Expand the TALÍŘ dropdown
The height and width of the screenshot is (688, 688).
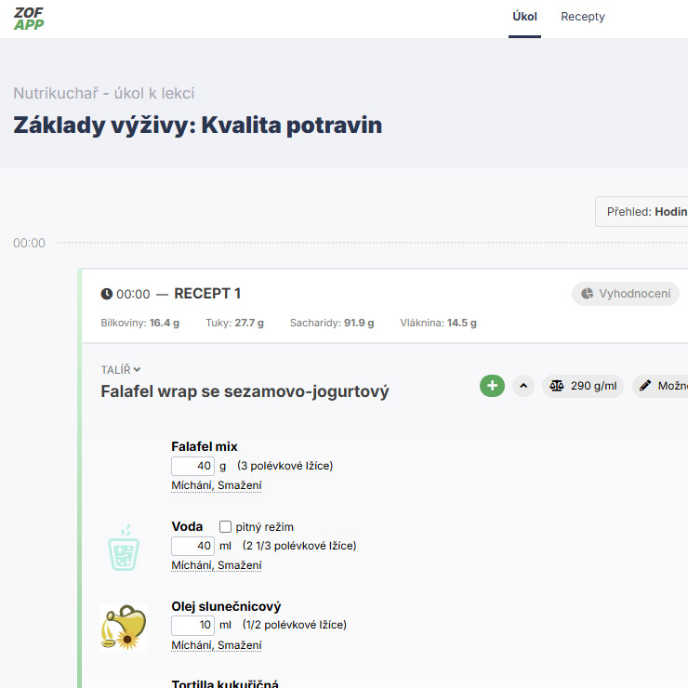[x=121, y=370]
